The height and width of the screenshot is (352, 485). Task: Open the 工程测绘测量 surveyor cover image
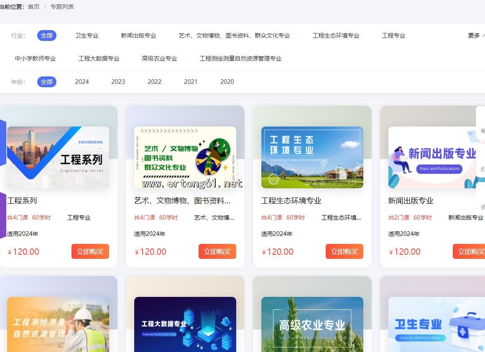[x=58, y=324]
